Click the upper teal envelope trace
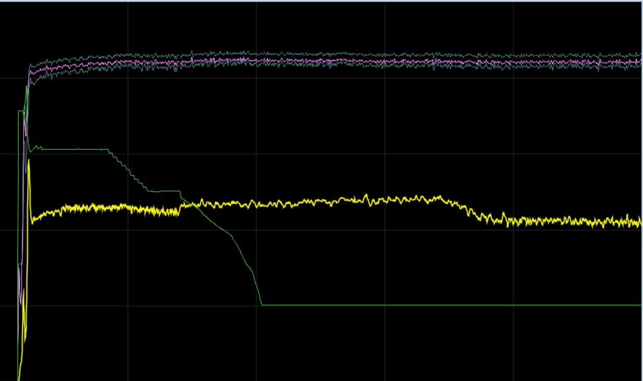643x381 pixels. [x=334, y=54]
